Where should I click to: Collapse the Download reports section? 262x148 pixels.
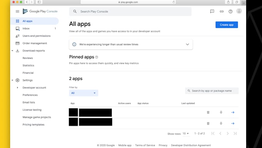[x=12, y=51]
